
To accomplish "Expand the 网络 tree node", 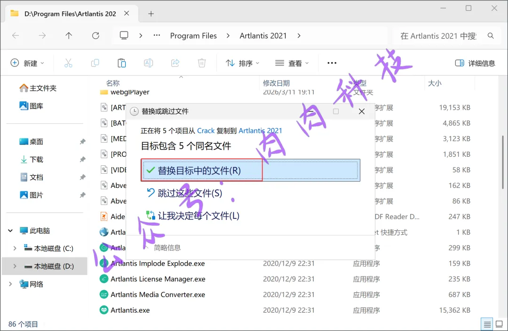I will (10, 284).
